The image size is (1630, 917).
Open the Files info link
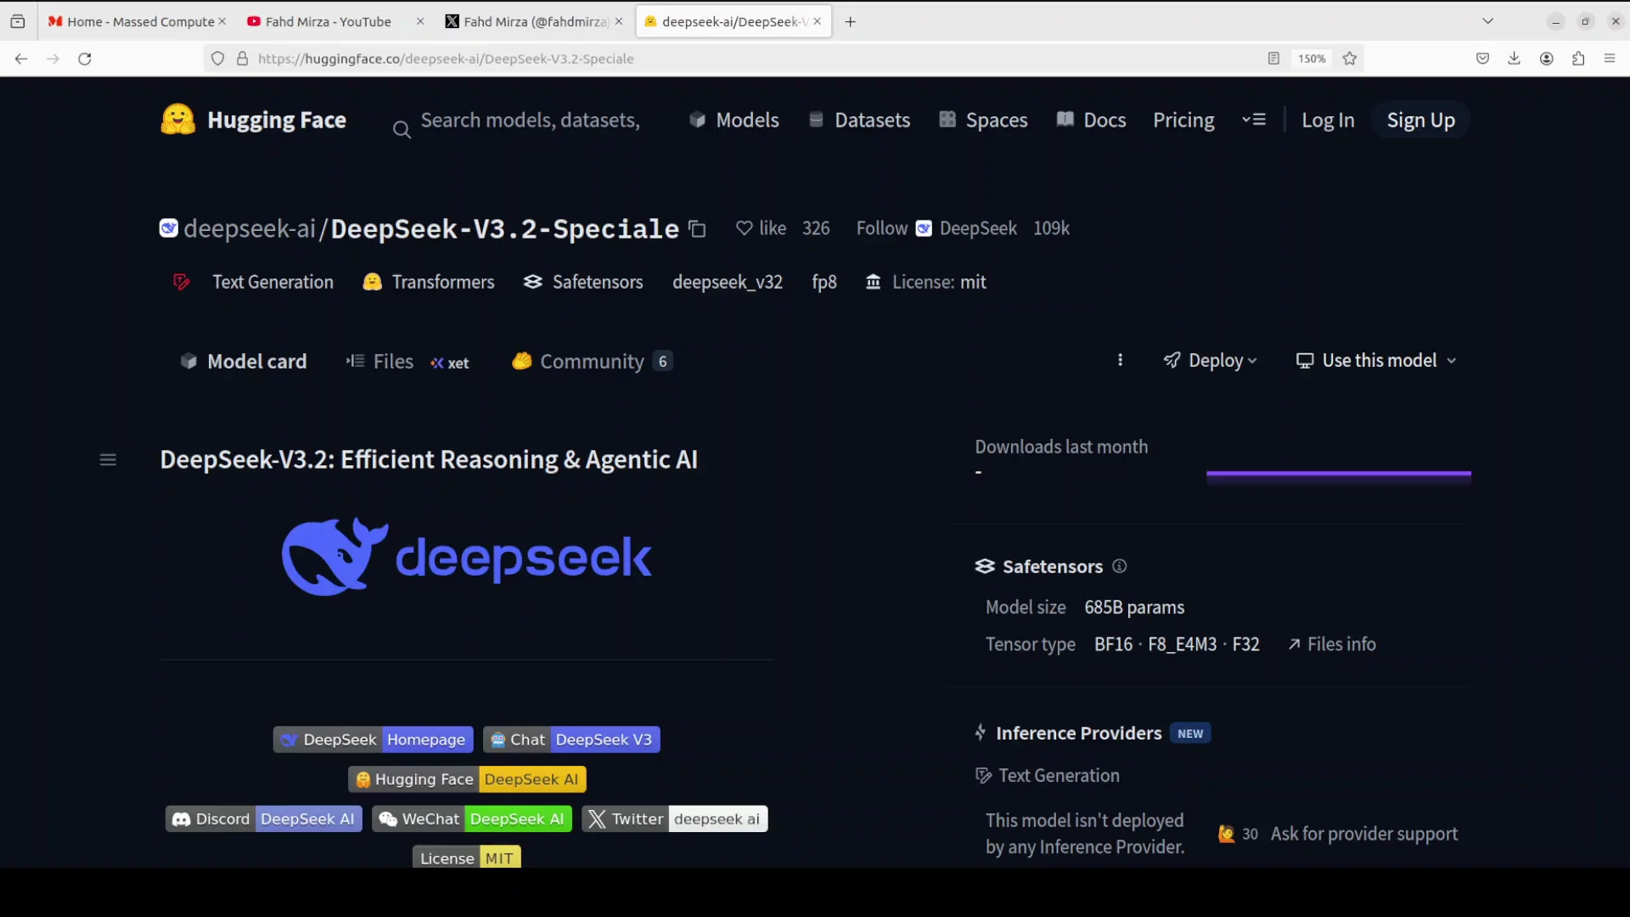tap(1338, 644)
